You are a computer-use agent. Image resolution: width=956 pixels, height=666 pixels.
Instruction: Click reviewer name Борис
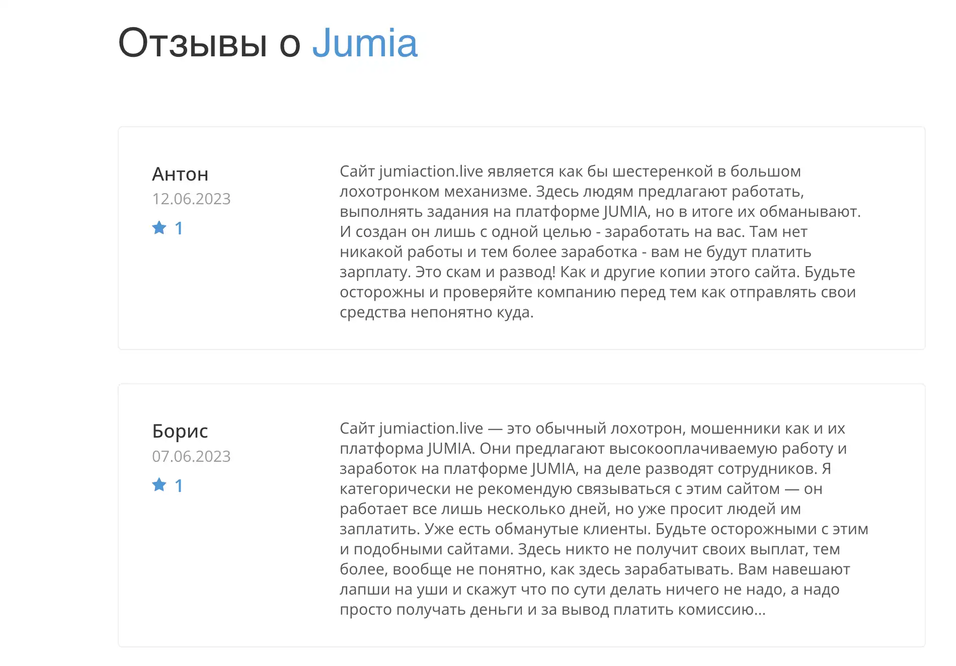(x=180, y=432)
